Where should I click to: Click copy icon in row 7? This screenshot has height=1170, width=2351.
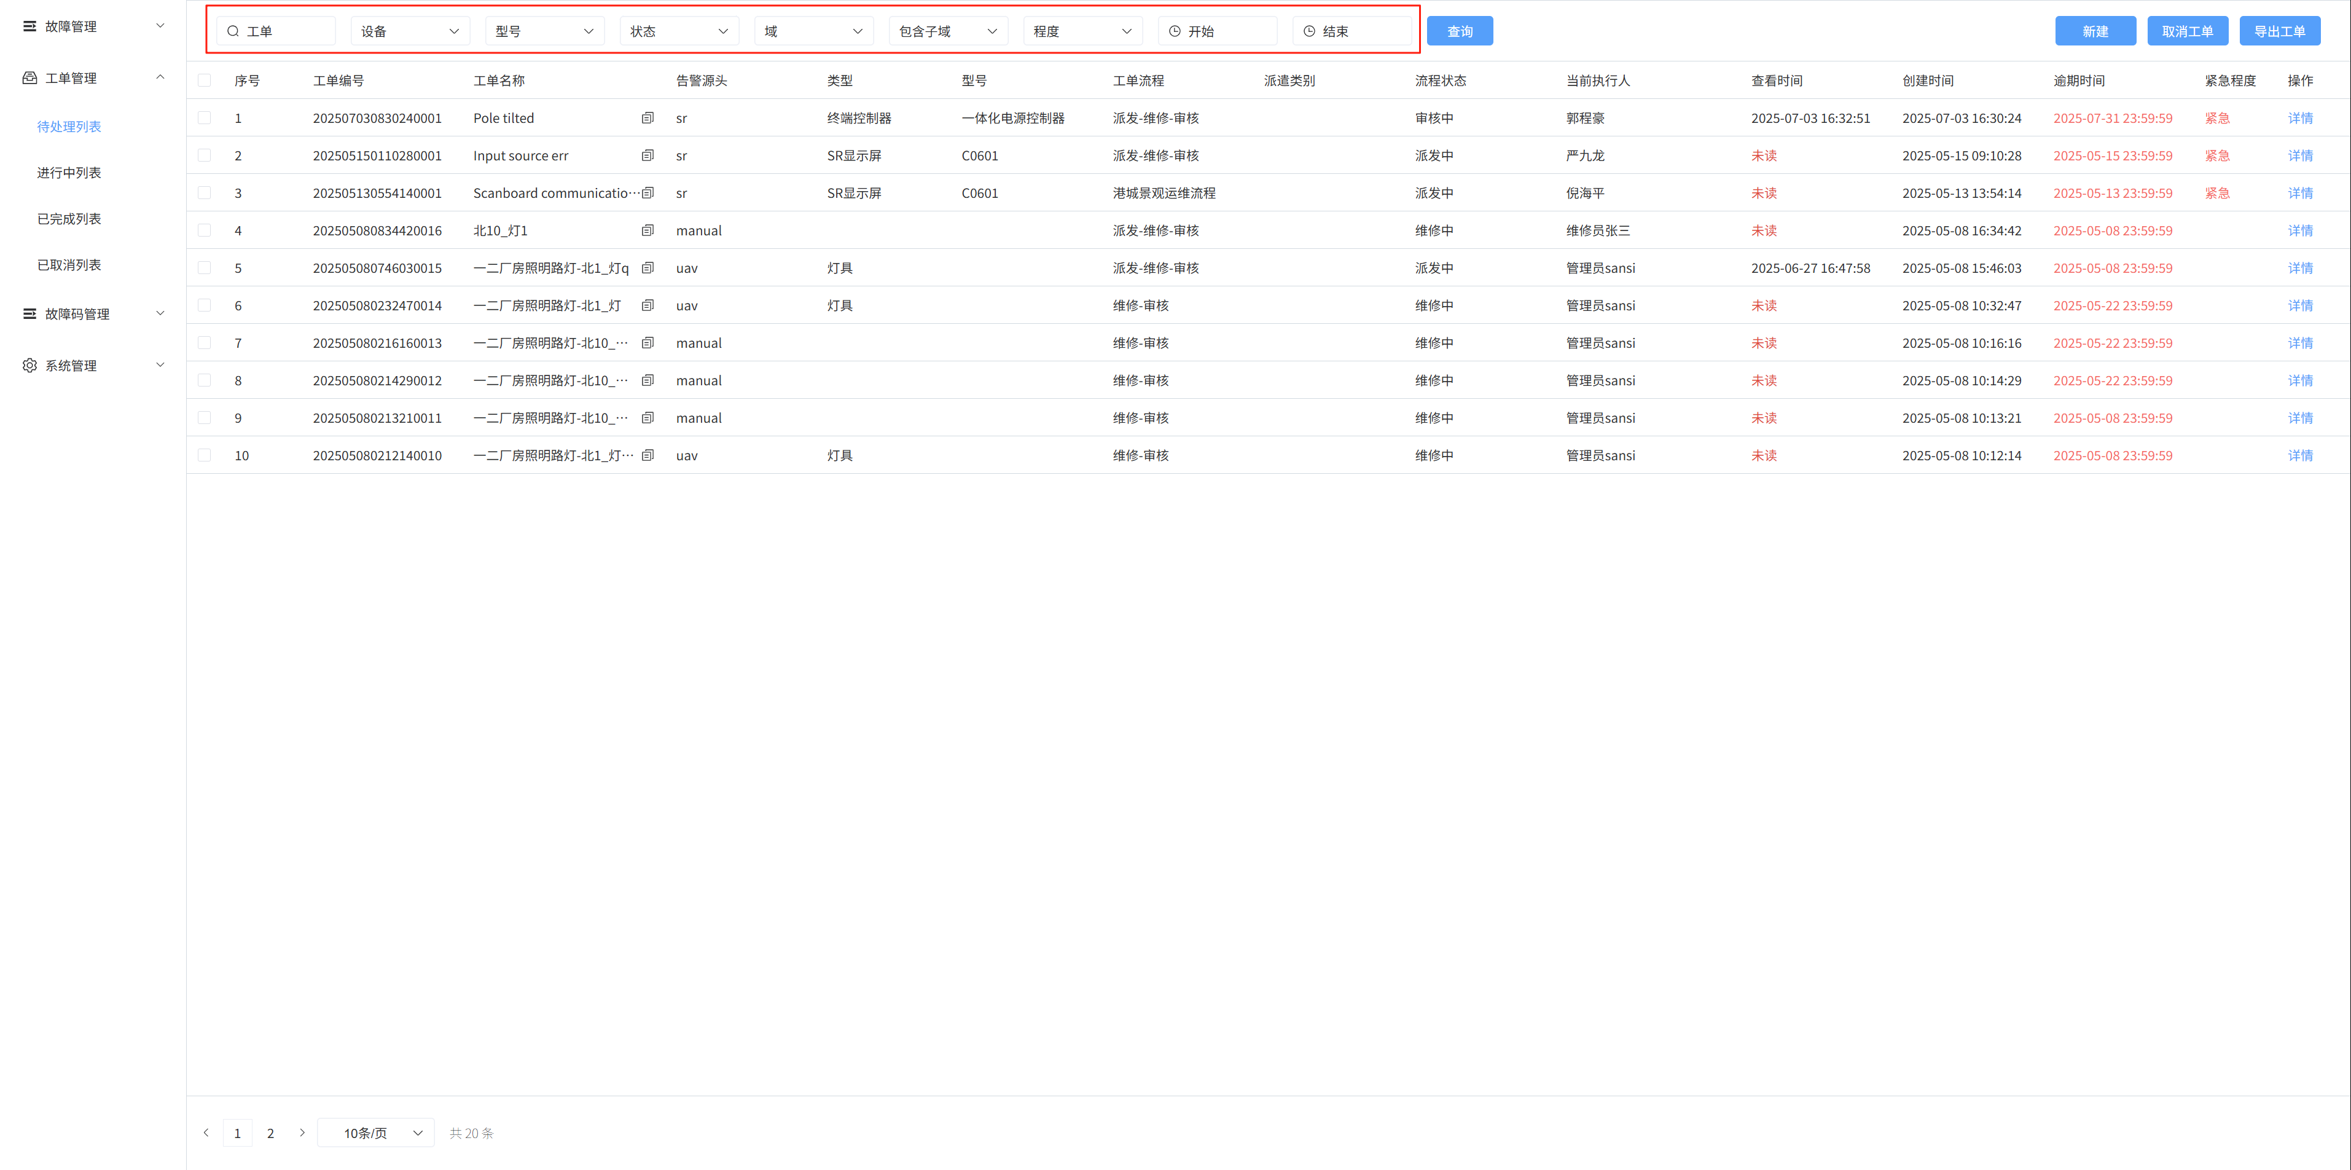tap(648, 342)
